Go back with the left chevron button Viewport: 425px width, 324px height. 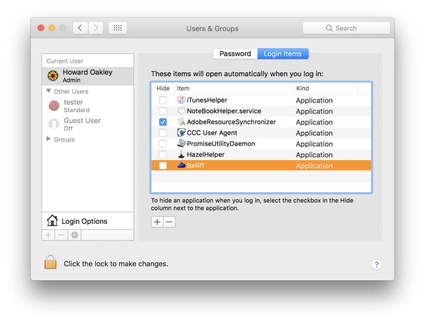pyautogui.click(x=80, y=28)
